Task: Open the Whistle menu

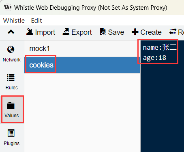Action: click(x=14, y=21)
